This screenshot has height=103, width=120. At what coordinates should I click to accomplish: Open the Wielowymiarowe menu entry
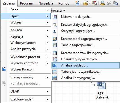coord(26,43)
